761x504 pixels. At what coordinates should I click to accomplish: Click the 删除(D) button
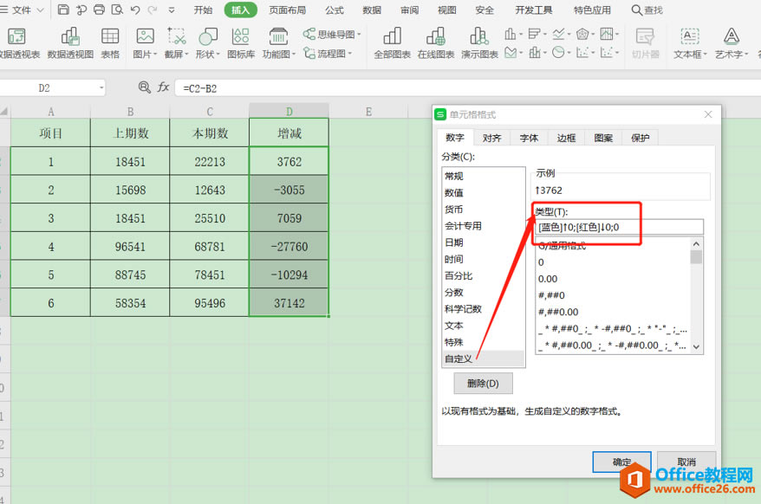tap(483, 384)
